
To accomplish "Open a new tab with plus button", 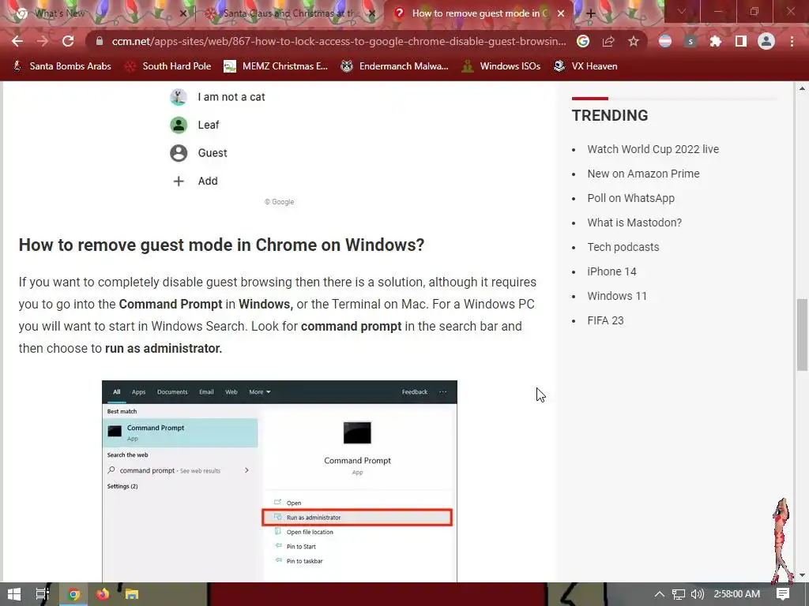I will pyautogui.click(x=591, y=13).
